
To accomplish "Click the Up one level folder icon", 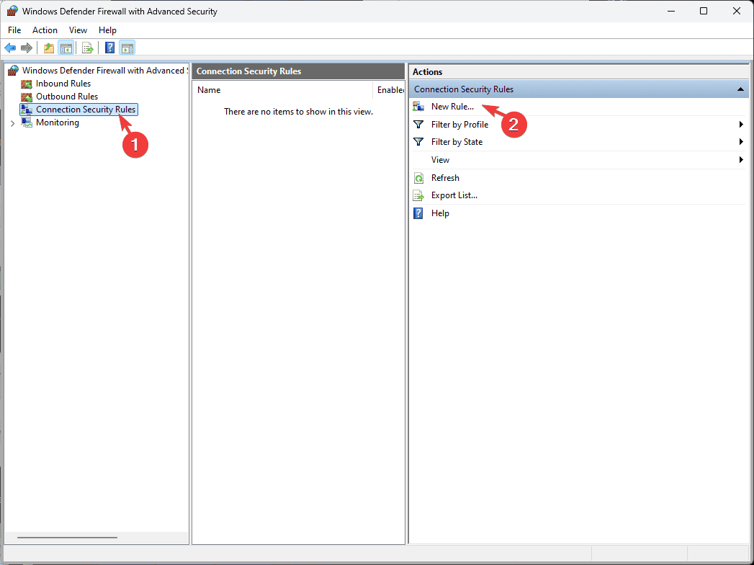I will [48, 48].
